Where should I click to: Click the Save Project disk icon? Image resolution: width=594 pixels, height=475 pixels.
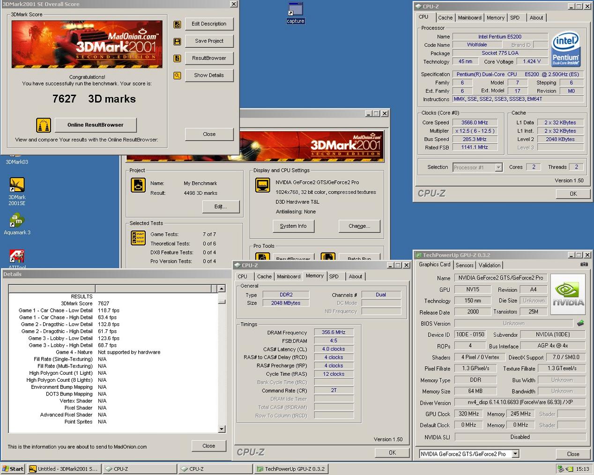click(177, 42)
